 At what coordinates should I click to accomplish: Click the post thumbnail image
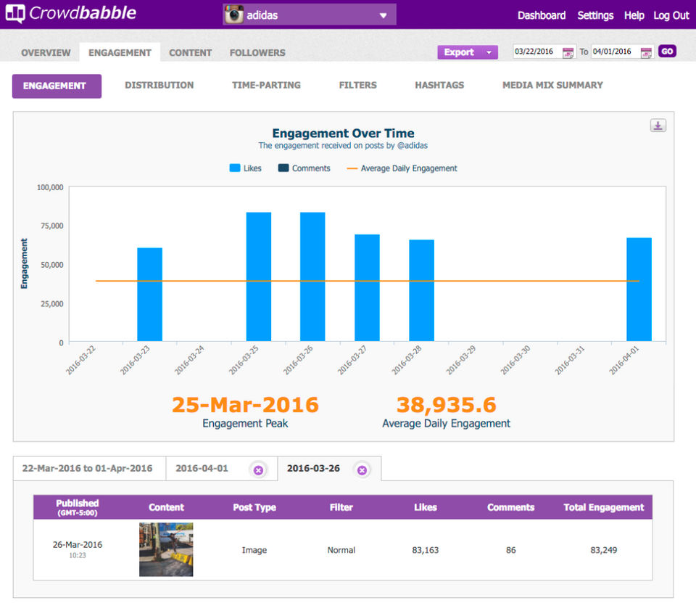point(166,549)
